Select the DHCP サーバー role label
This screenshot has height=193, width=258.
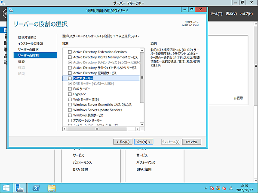[83, 78]
